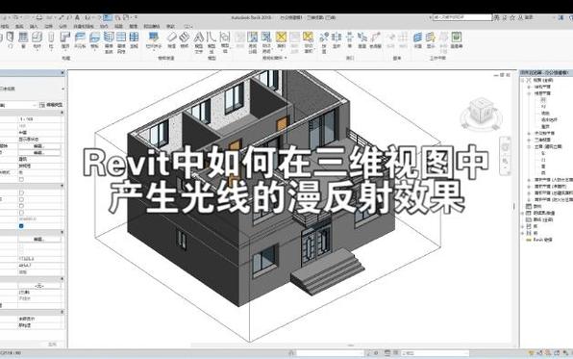Click the <无> view template button
This screenshot has width=573, height=359.
[39, 286]
